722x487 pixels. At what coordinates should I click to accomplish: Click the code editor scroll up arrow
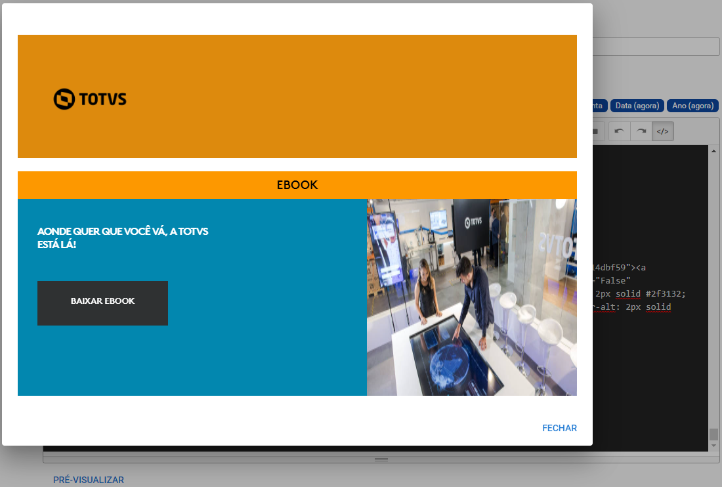tap(713, 151)
